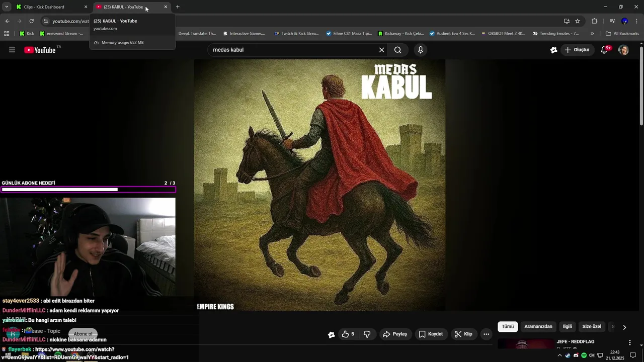644x362 pixels.
Task: Click the Abone ol subscribe button
Action: click(x=83, y=334)
